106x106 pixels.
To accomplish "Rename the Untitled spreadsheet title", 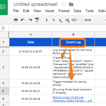I will (35, 4).
